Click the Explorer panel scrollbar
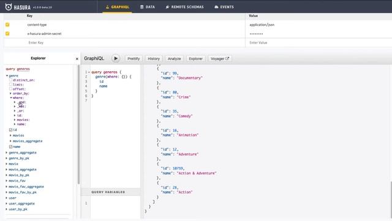392x221 pixels. (x=78, y=124)
